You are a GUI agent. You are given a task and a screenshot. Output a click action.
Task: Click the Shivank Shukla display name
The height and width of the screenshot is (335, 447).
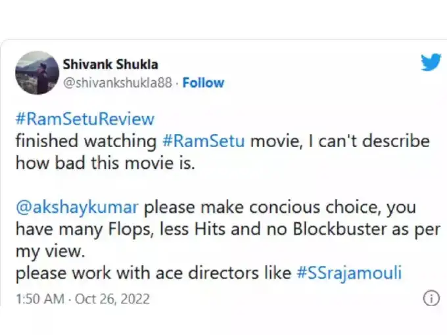coord(110,64)
